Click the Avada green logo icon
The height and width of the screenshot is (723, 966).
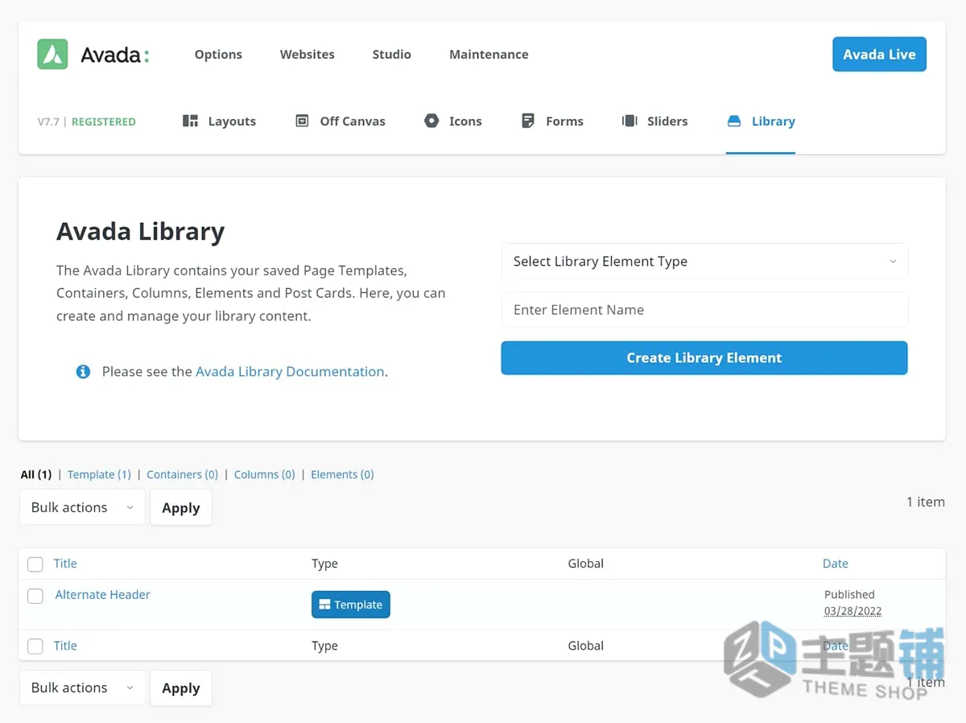pos(52,55)
